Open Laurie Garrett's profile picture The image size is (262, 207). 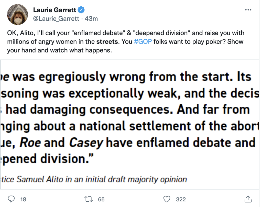[17, 14]
